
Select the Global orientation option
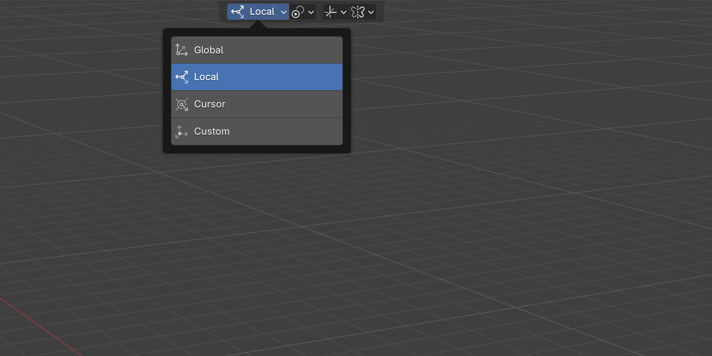[x=257, y=50]
